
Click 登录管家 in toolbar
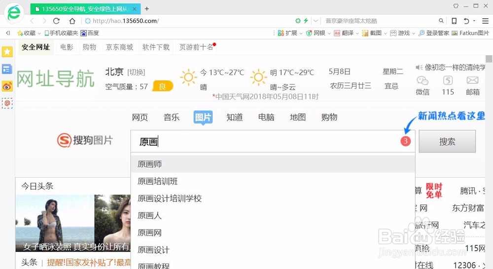click(x=434, y=33)
